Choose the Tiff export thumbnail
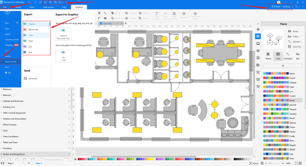Image resolution: width=306 pixels, height=166 pixels. [63, 56]
